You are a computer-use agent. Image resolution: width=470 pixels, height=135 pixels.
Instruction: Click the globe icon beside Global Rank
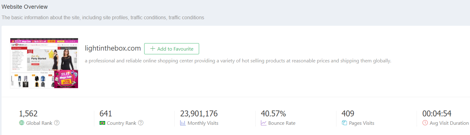[x=22, y=123]
